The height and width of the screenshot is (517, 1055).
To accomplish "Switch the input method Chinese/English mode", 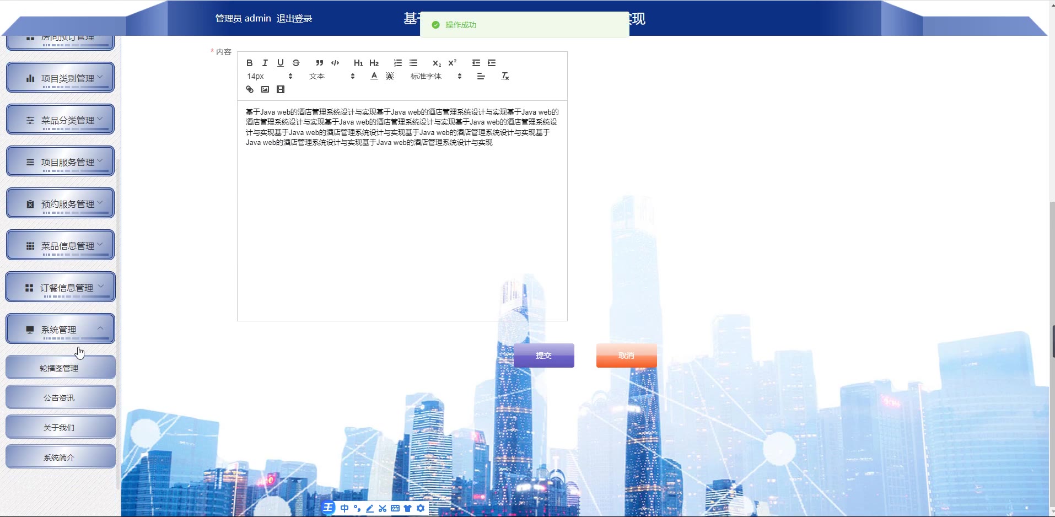I will click(x=345, y=508).
